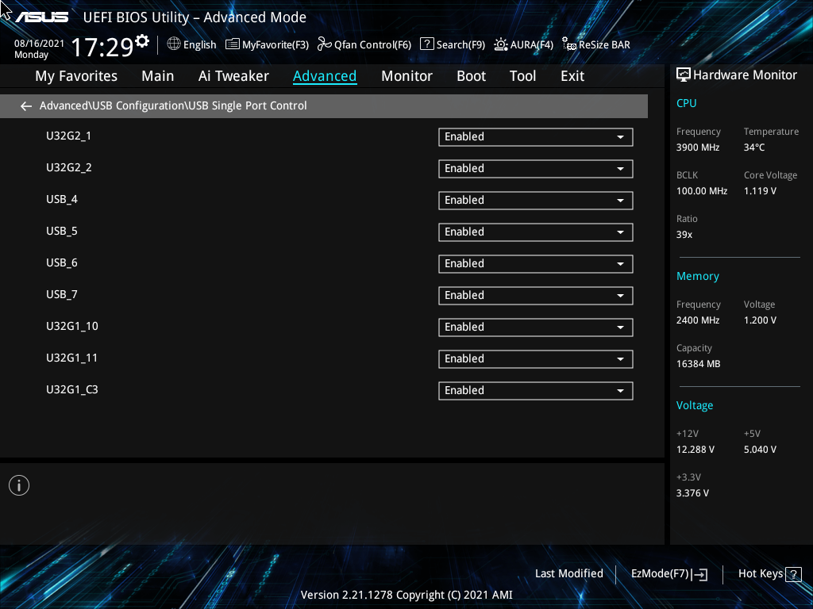Click the Qfan Control fan icon
Screen dimensions: 813x609
pyautogui.click(x=325, y=44)
